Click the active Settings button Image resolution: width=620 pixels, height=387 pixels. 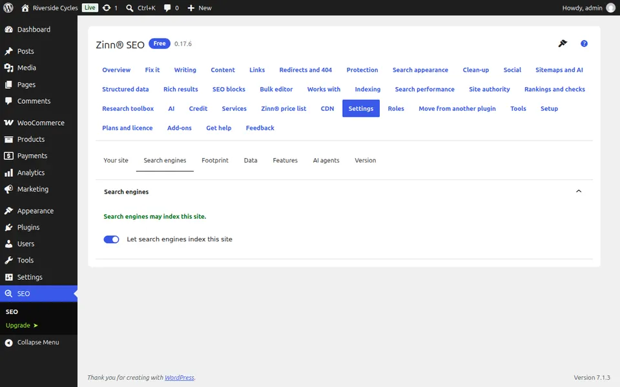coord(361,108)
